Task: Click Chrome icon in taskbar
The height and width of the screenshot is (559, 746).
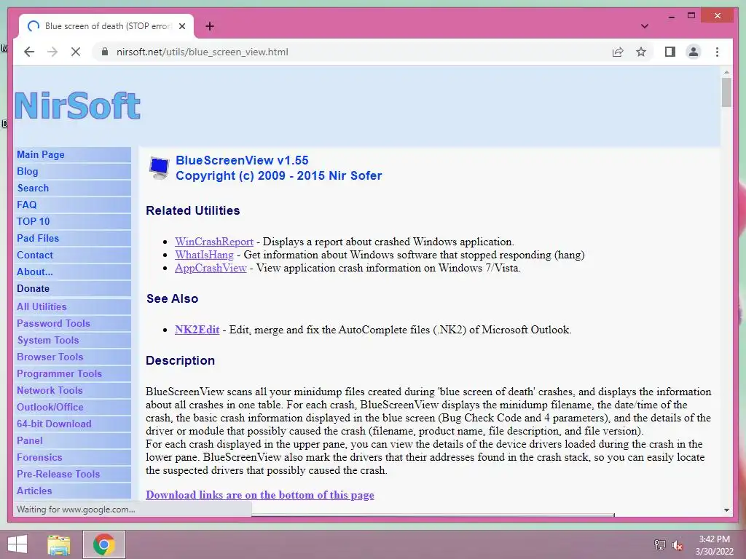Action: click(104, 544)
